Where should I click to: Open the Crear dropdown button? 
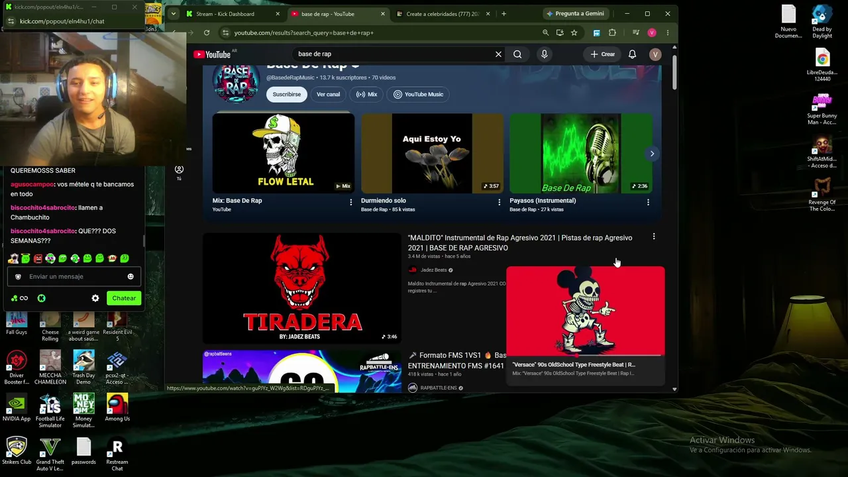tap(604, 54)
